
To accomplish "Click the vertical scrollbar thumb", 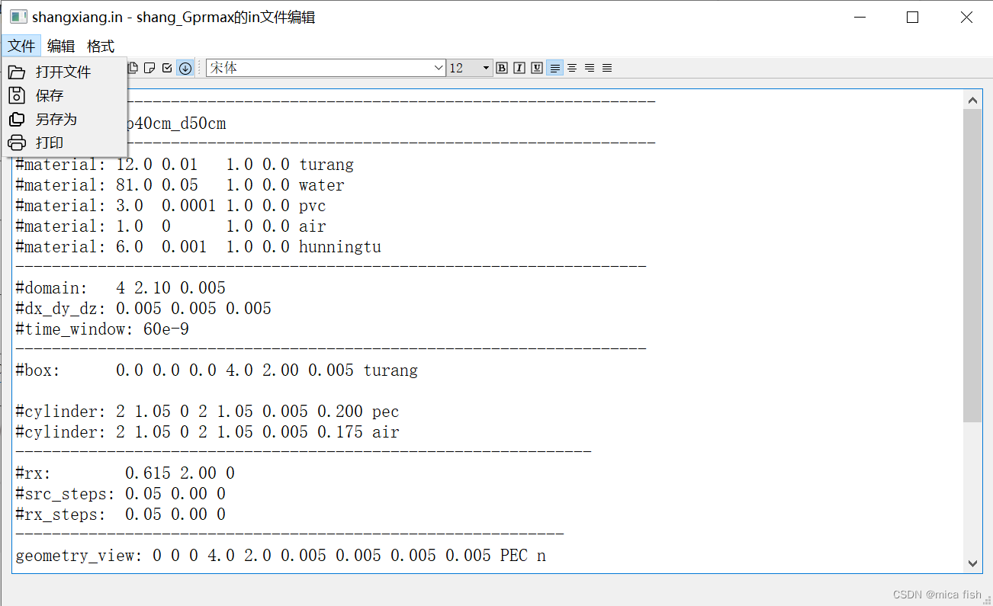I will [x=972, y=266].
